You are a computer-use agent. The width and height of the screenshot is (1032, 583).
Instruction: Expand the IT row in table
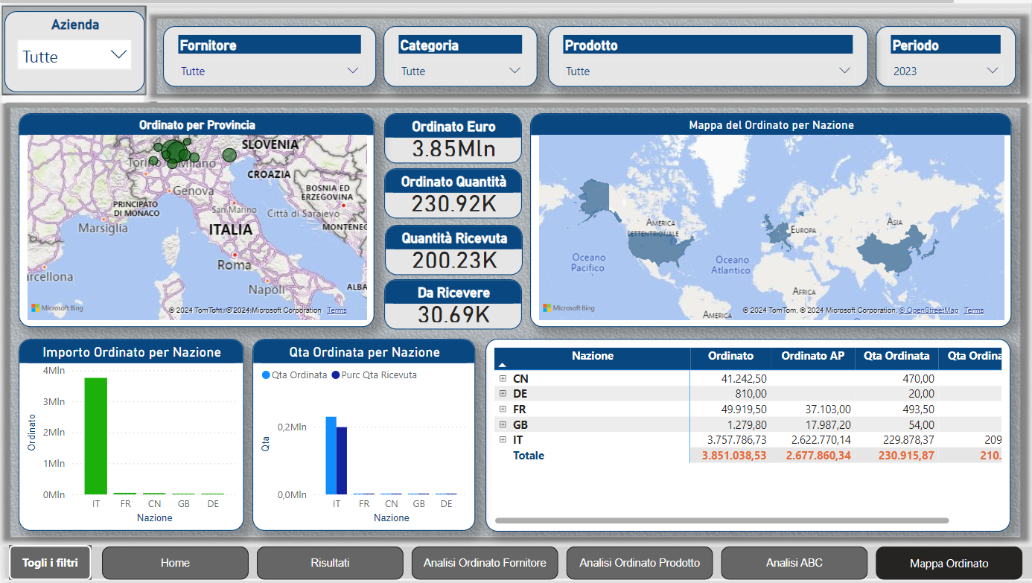click(503, 440)
